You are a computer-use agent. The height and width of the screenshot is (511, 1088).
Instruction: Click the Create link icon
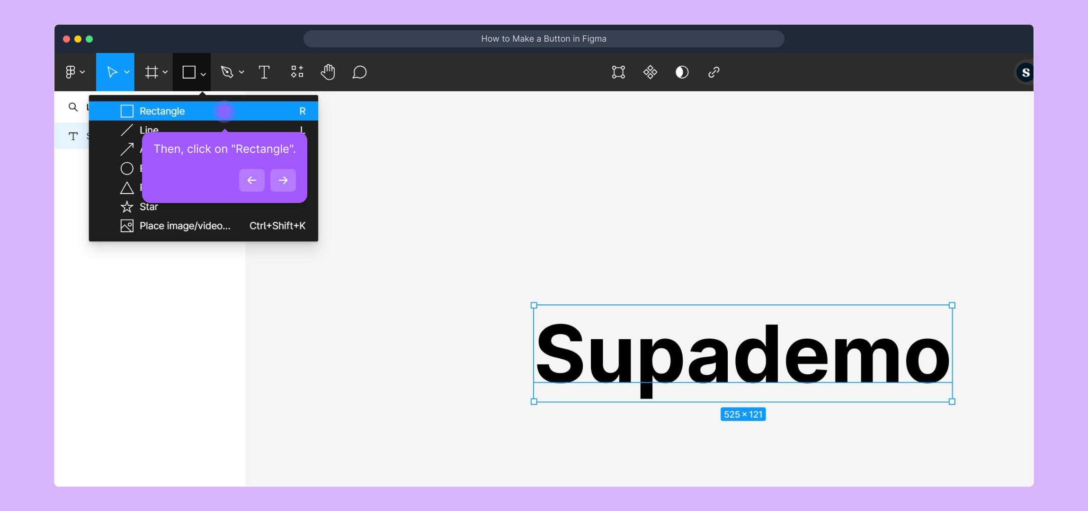(713, 72)
